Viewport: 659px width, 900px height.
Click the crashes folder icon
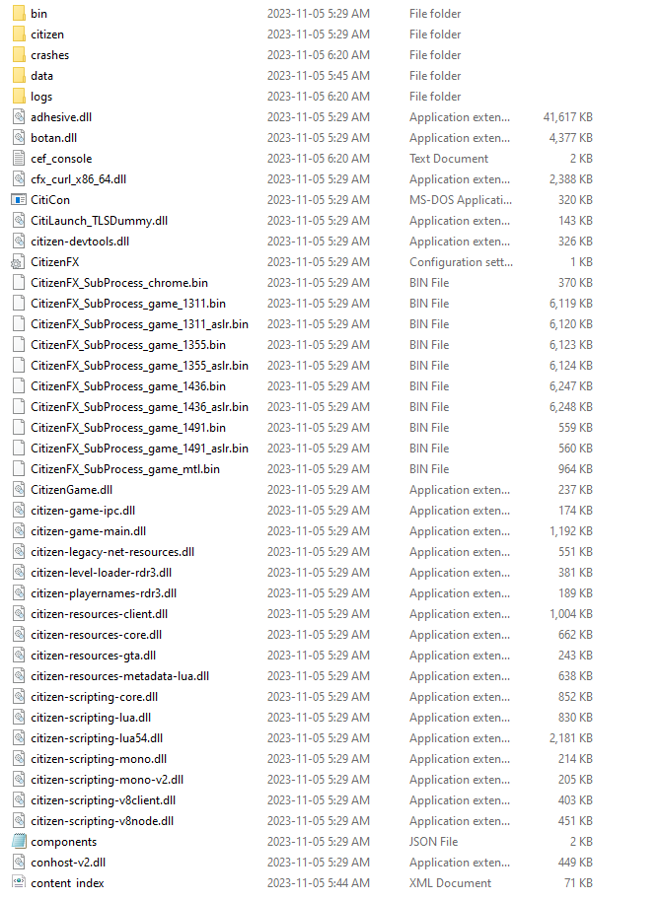tap(19, 54)
